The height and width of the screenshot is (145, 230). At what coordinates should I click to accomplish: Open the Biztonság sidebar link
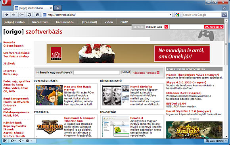pyautogui.click(x=10, y=74)
